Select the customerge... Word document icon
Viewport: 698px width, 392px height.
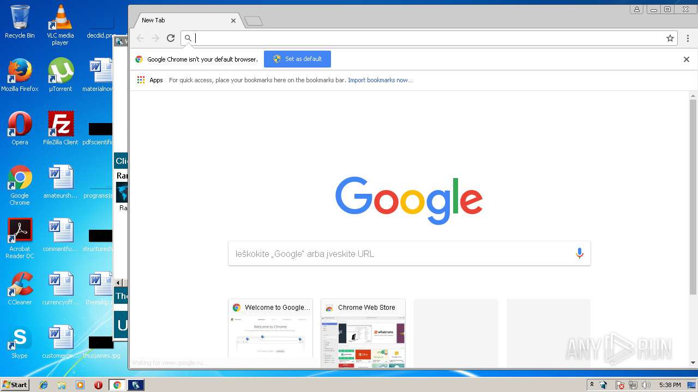pos(60,342)
